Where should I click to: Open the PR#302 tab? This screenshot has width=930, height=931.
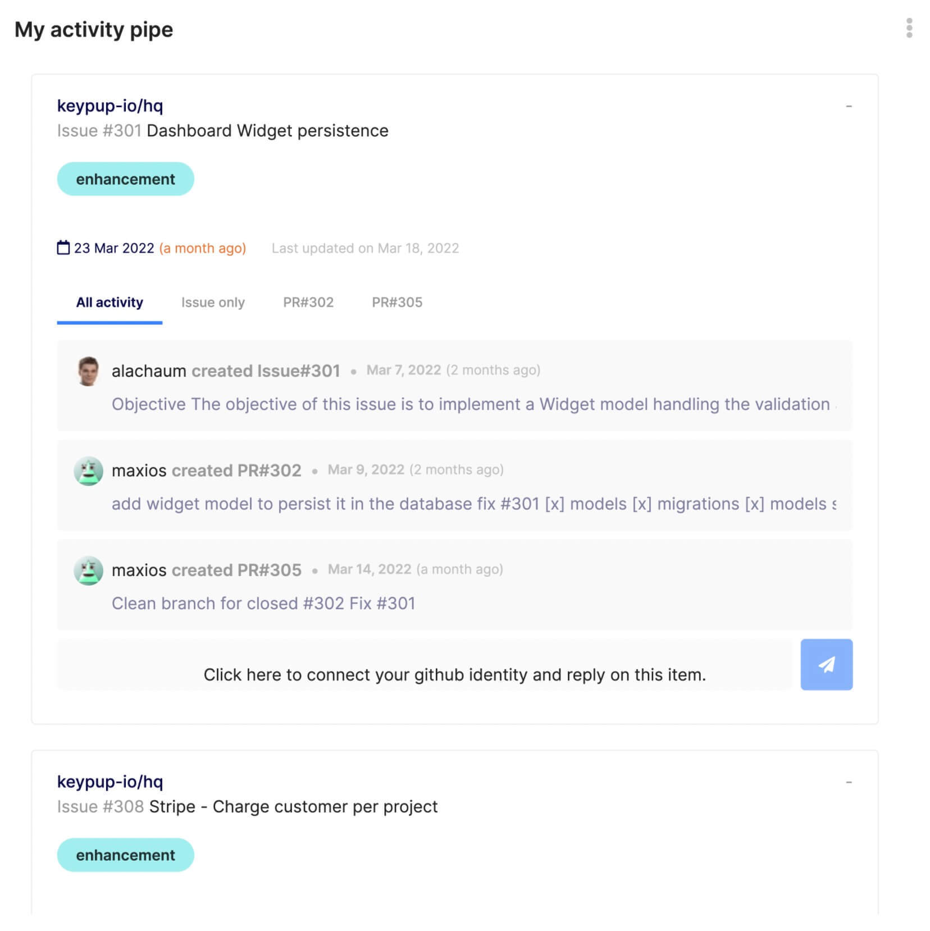pos(308,303)
